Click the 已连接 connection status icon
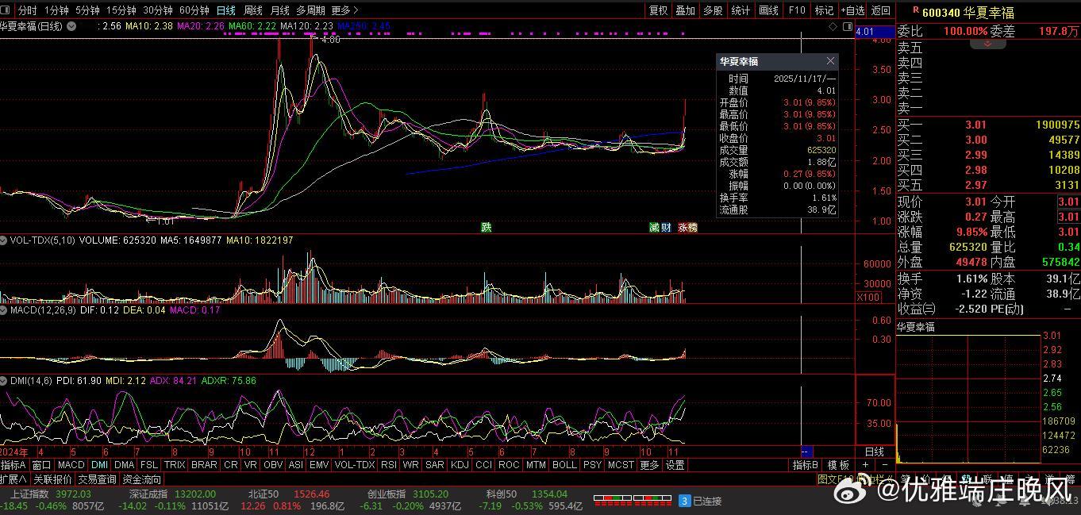The width and height of the screenshot is (1081, 515). [x=684, y=501]
